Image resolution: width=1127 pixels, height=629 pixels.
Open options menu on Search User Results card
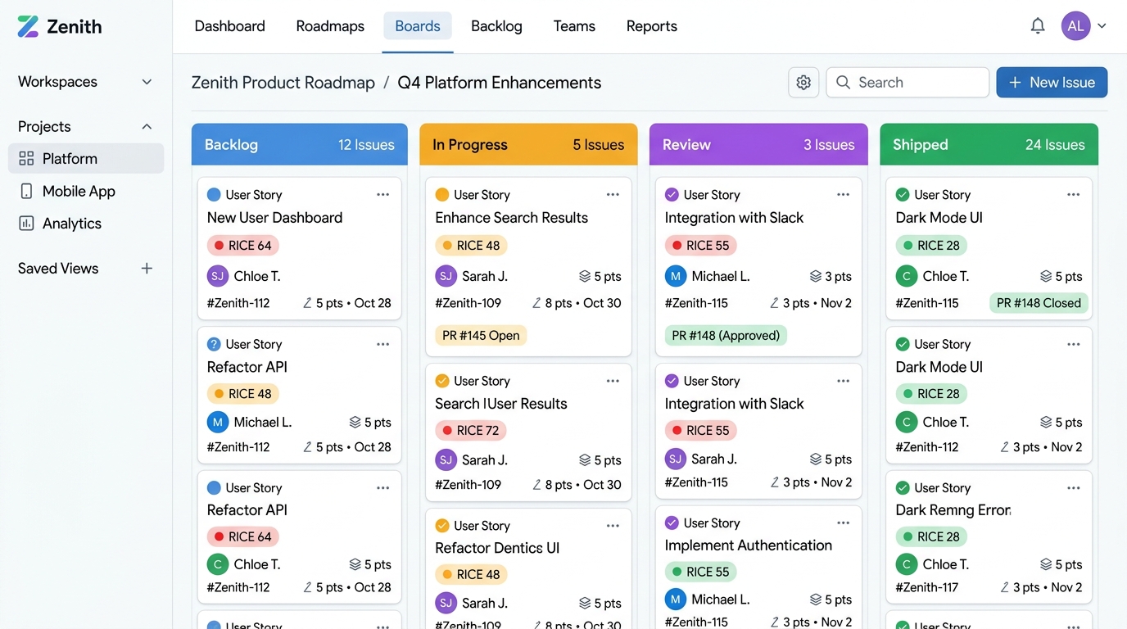[x=613, y=381]
